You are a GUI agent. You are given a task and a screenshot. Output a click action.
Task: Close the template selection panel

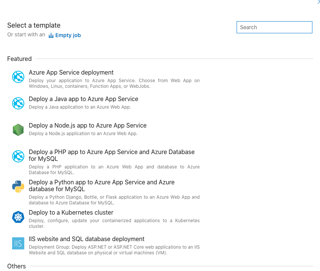[x=318, y=2]
